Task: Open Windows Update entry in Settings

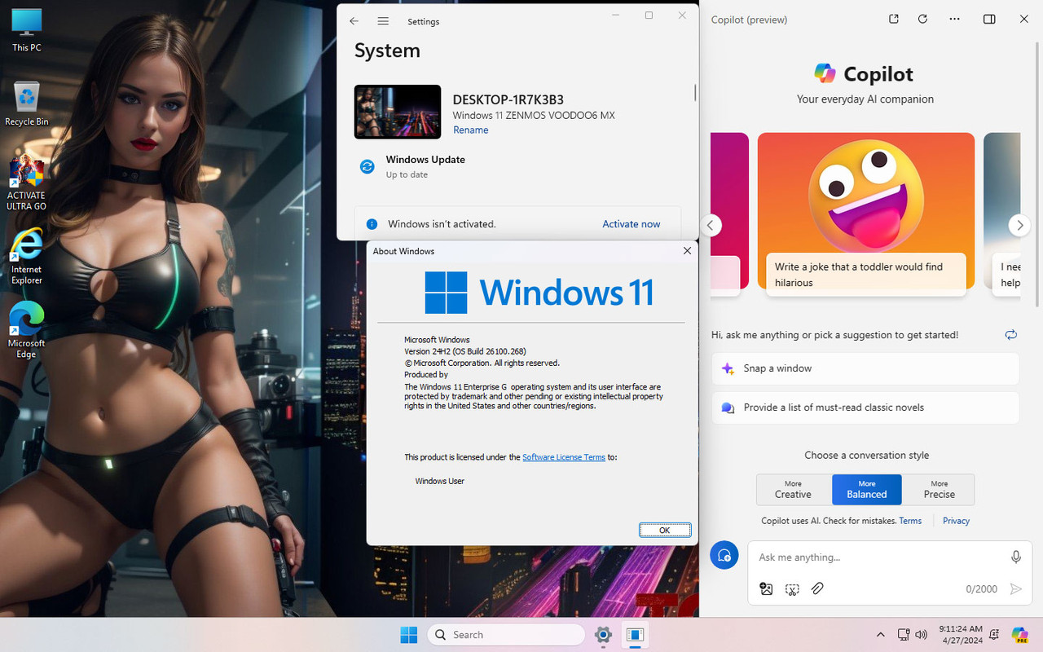Action: [425, 166]
